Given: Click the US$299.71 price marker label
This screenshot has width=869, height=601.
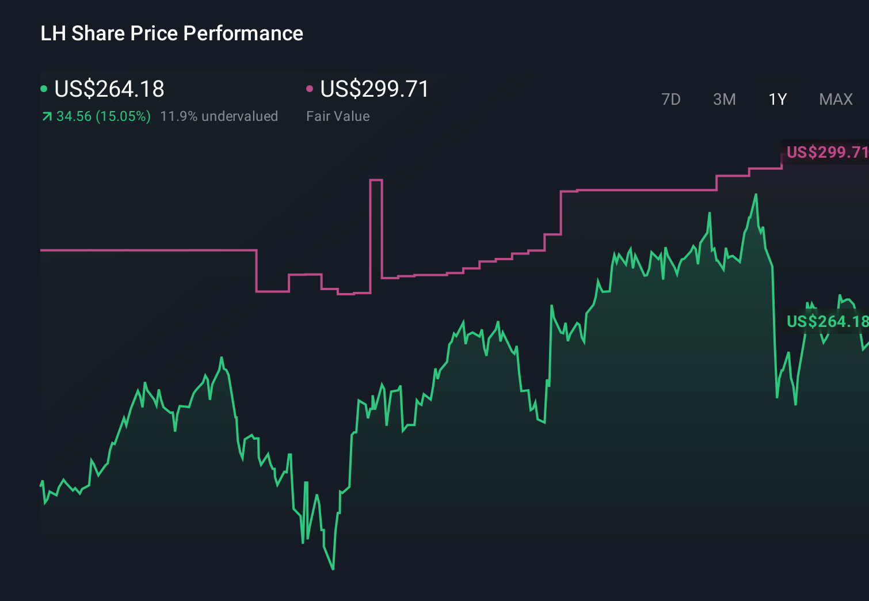Looking at the screenshot, I should tap(827, 153).
